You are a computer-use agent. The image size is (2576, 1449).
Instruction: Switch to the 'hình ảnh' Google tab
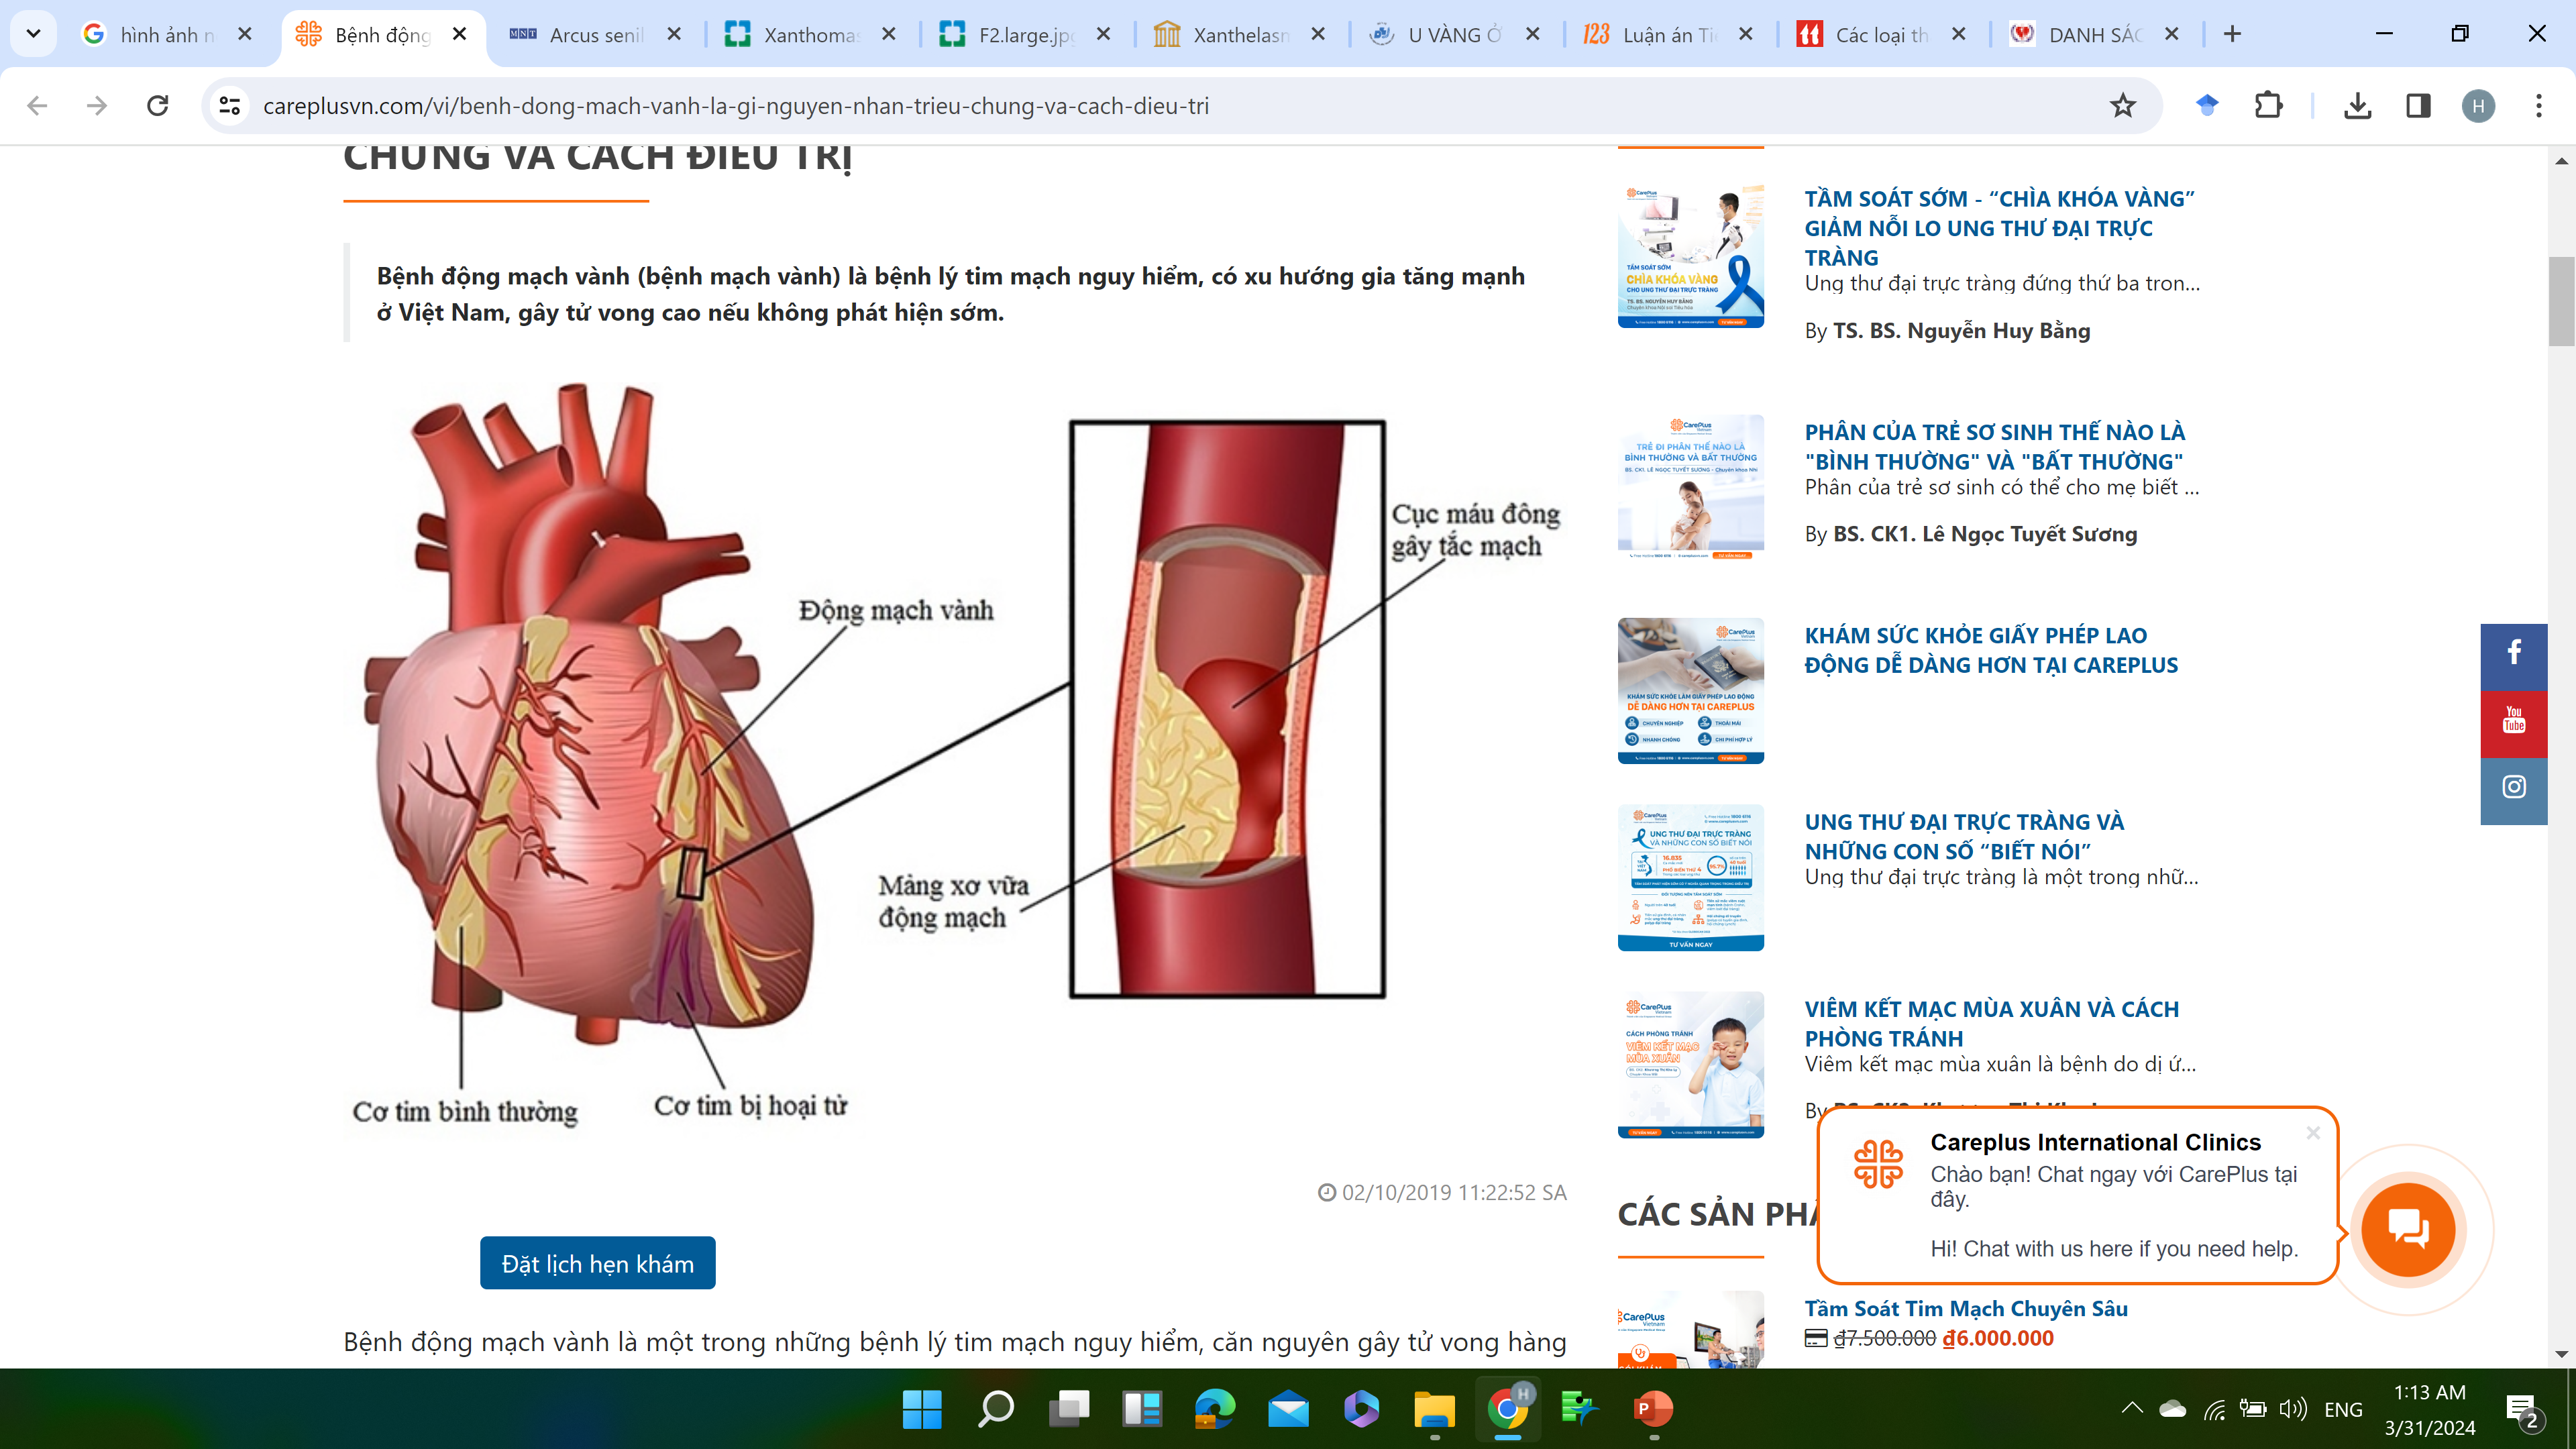[x=167, y=34]
